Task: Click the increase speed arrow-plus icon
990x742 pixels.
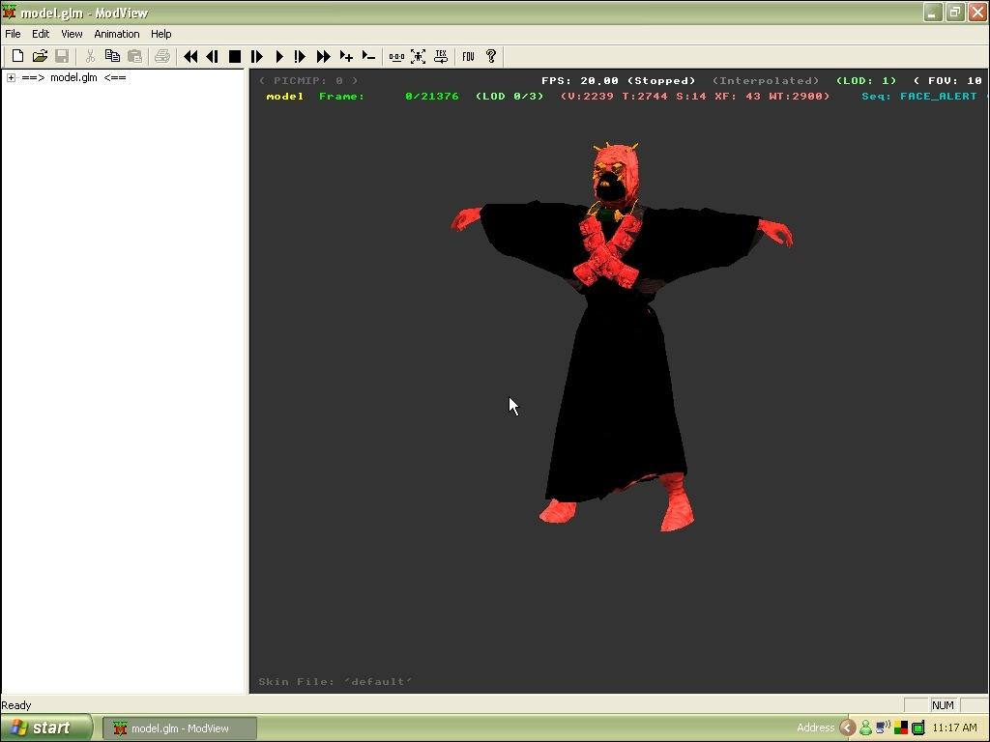Action: [346, 57]
